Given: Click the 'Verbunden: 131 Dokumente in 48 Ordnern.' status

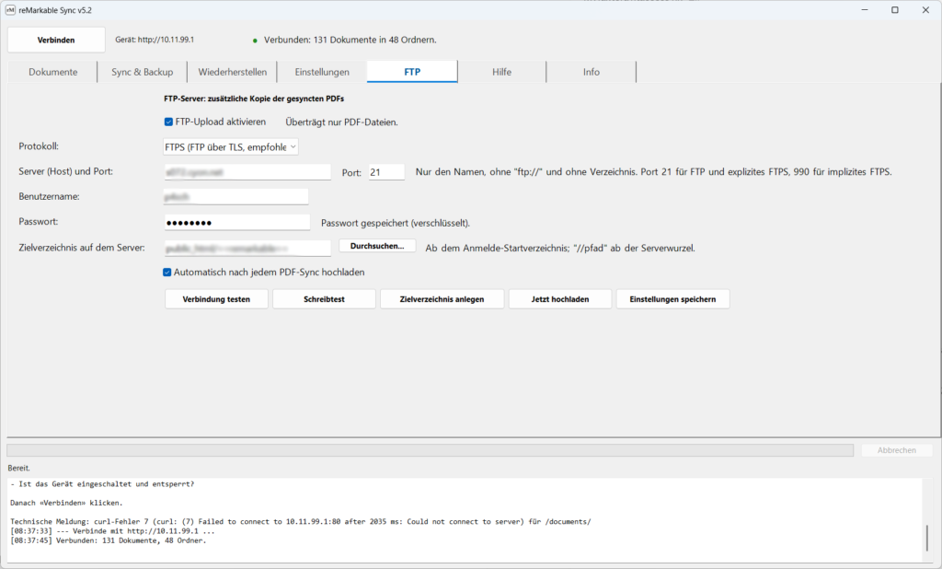Looking at the screenshot, I should pyautogui.click(x=350, y=40).
